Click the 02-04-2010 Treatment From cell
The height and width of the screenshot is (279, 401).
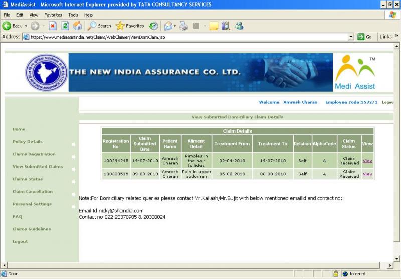click(x=232, y=161)
